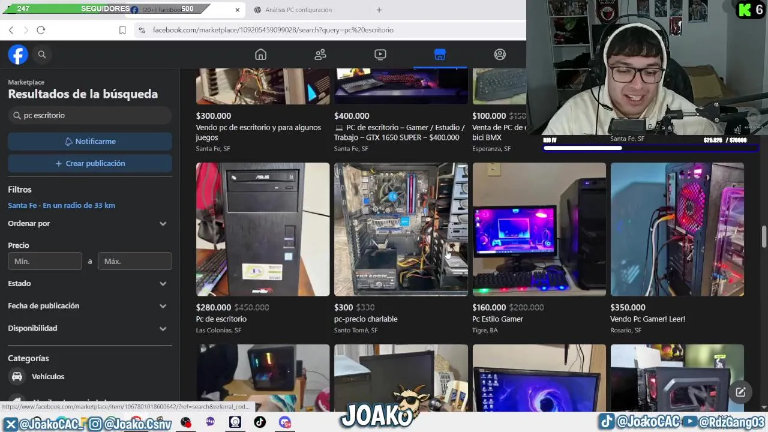Open Vendo pc de escritorio y para algunos juegos

pos(259,133)
